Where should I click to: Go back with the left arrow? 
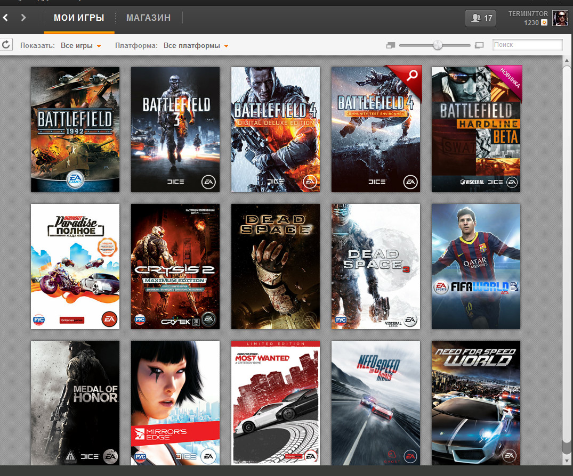tap(5, 18)
